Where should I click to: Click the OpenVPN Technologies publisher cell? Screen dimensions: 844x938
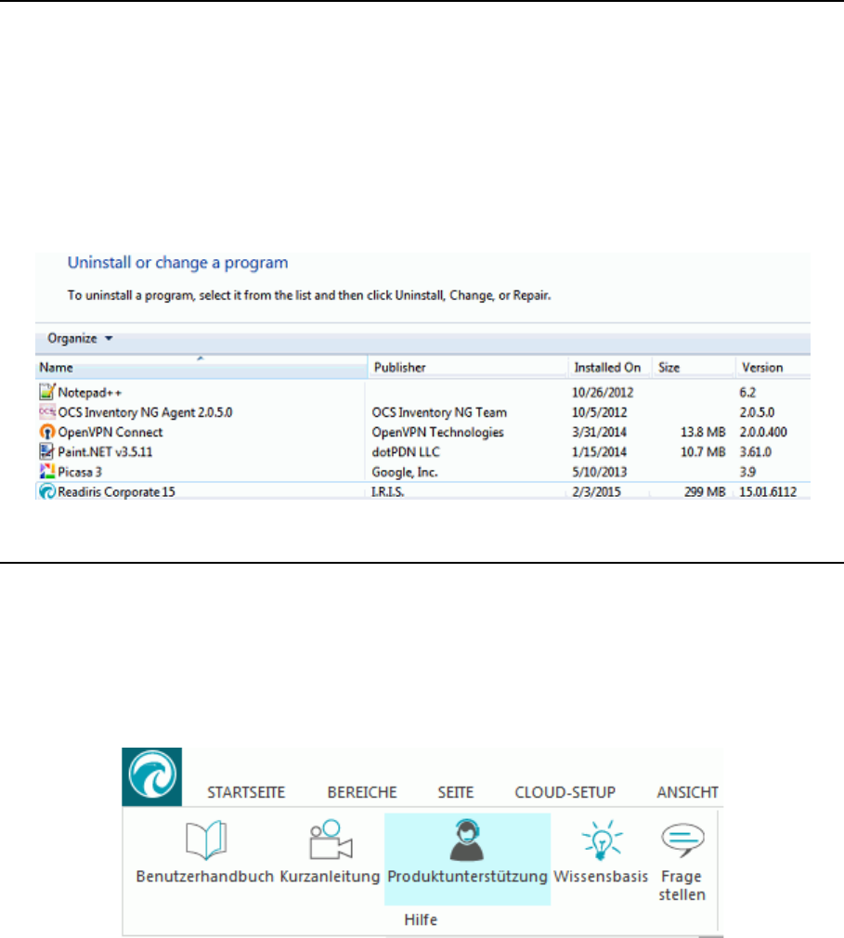pos(438,432)
